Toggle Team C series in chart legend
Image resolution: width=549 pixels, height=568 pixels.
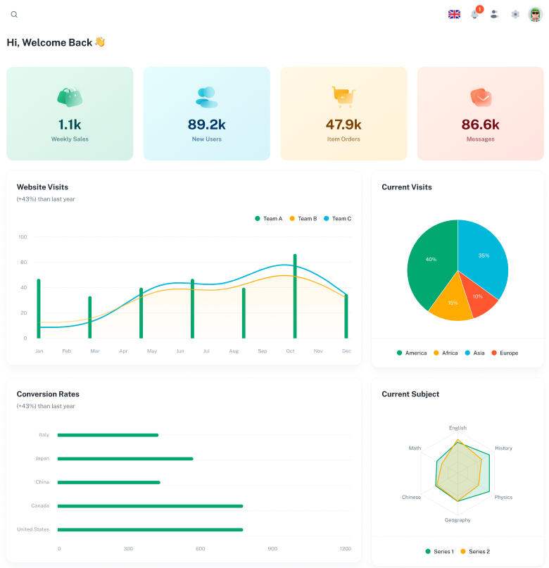pyautogui.click(x=337, y=219)
